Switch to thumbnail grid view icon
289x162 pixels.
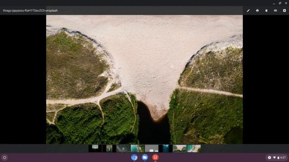click(275, 10)
